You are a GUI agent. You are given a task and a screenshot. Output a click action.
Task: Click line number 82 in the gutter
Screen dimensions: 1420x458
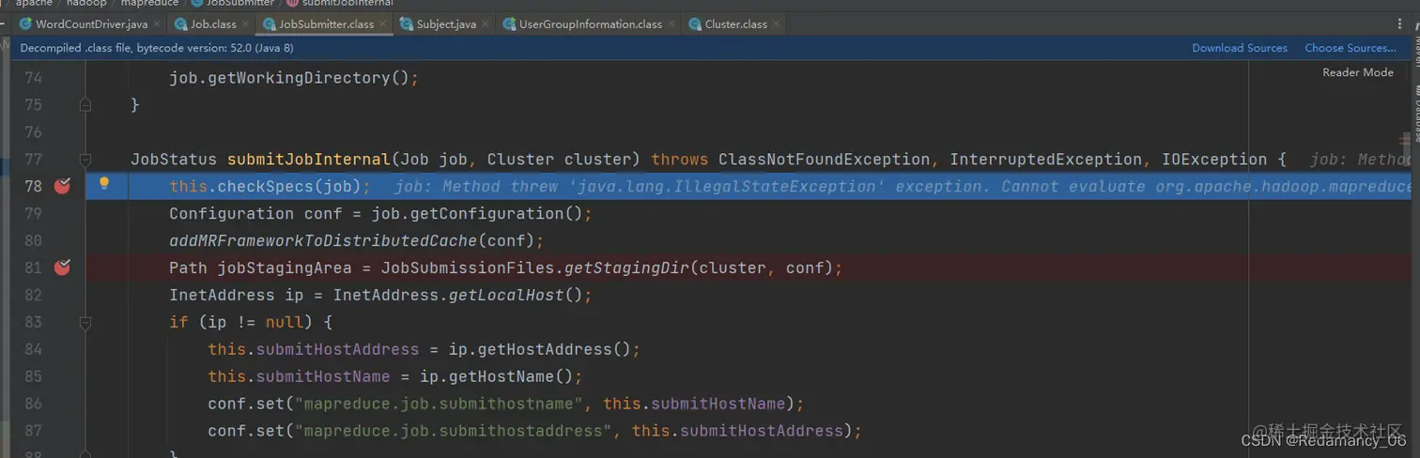33,295
